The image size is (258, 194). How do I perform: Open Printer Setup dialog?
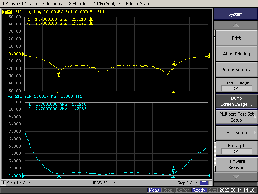[236, 70]
